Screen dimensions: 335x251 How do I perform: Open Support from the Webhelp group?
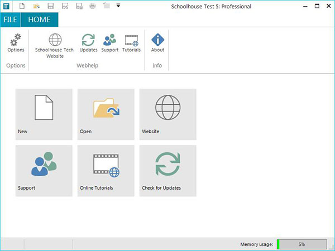pos(110,42)
